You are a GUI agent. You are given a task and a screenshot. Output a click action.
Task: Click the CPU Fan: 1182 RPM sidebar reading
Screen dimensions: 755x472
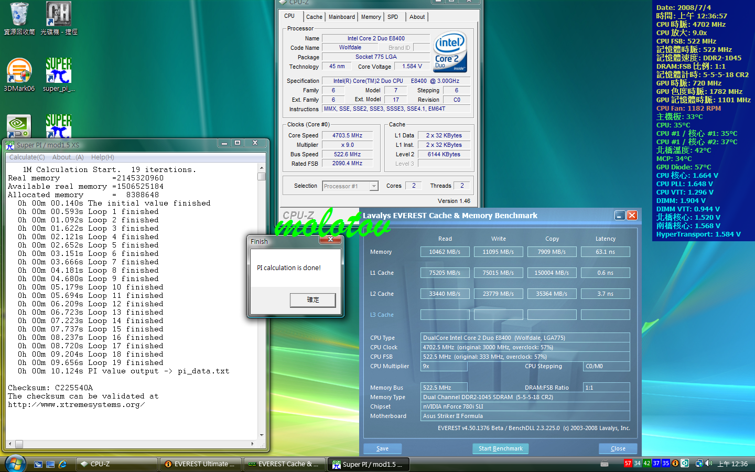click(688, 109)
